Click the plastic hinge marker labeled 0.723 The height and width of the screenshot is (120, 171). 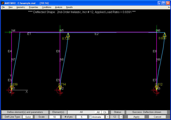68,35
